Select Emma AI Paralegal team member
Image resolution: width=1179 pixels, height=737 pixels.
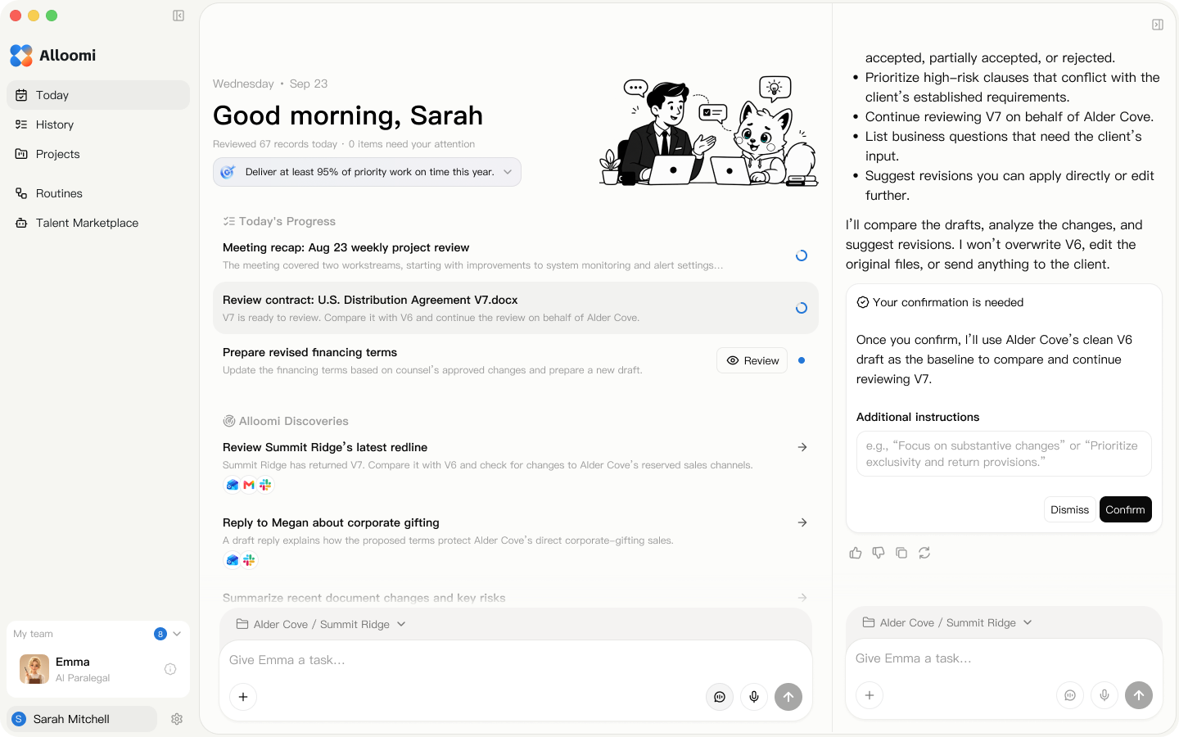click(x=98, y=669)
